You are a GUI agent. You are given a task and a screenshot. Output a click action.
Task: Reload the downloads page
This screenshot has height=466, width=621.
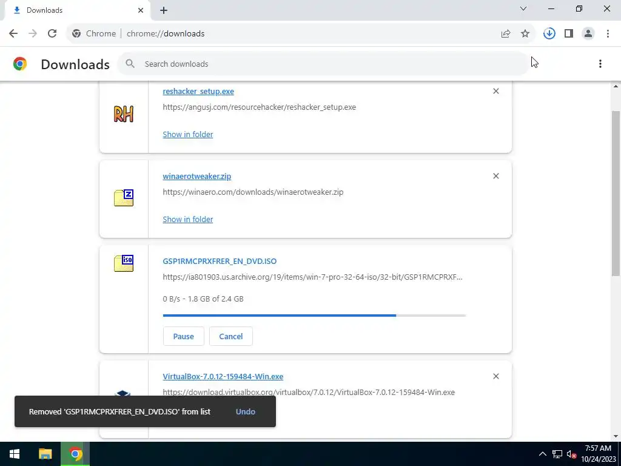point(52,34)
